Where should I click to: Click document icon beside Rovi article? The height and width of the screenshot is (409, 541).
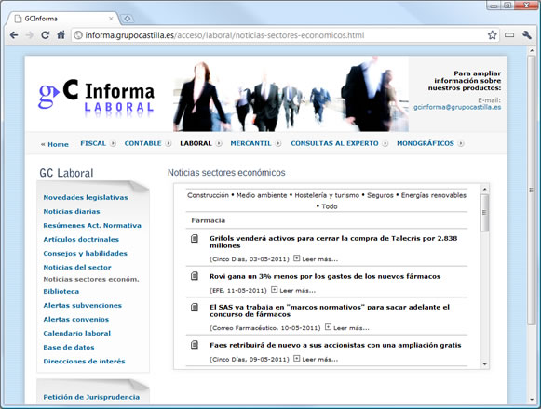pos(195,276)
